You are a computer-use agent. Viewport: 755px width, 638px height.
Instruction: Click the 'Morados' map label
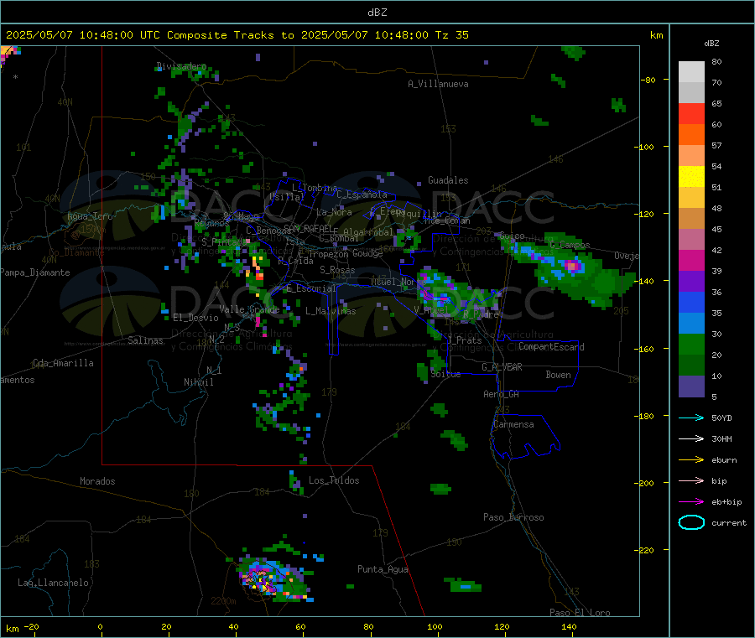[x=97, y=481]
